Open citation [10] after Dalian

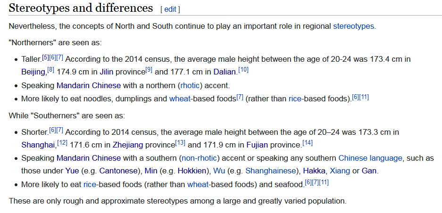tap(243, 70)
